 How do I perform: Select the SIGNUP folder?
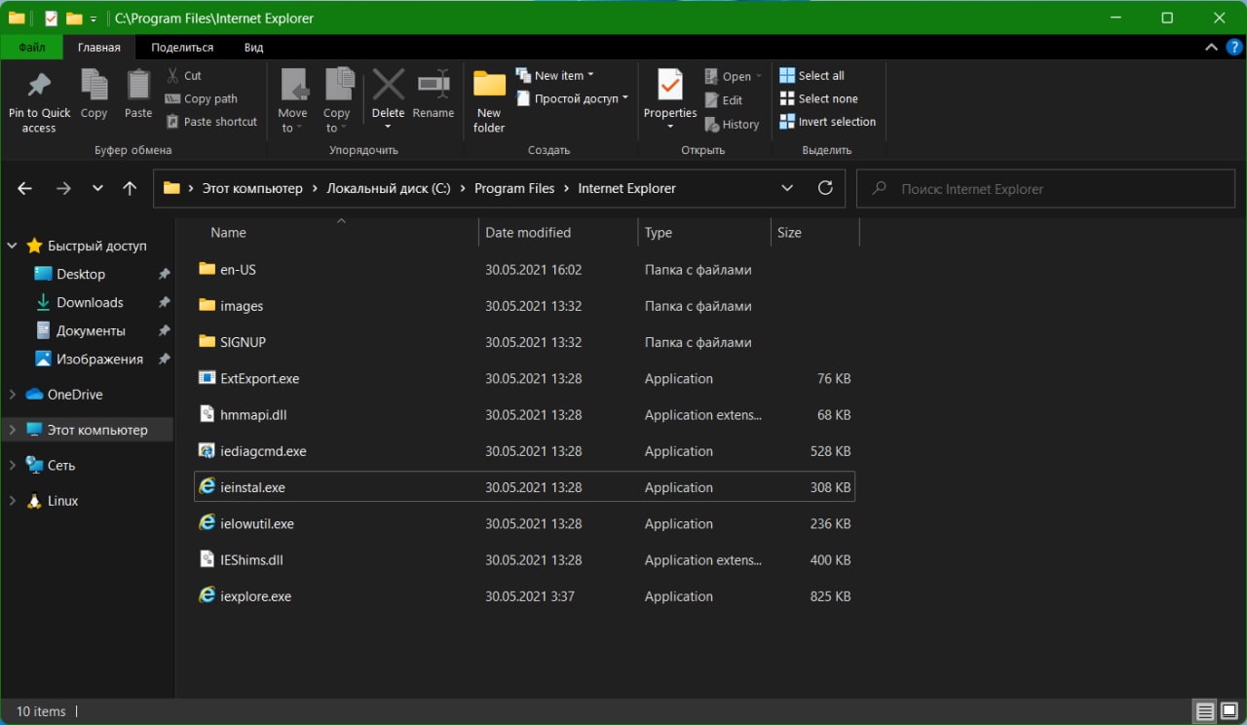tap(524, 342)
